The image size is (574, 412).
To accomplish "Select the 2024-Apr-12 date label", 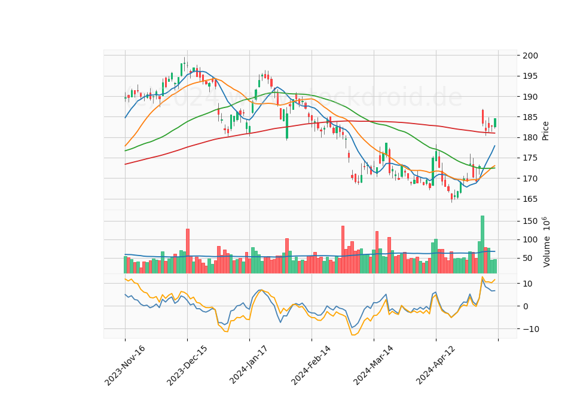I will (436, 365).
